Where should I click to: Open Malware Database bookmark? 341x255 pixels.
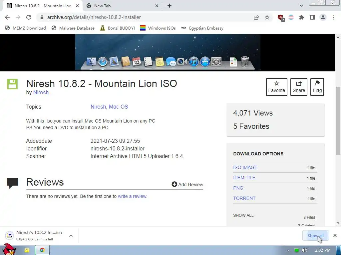coord(73,28)
